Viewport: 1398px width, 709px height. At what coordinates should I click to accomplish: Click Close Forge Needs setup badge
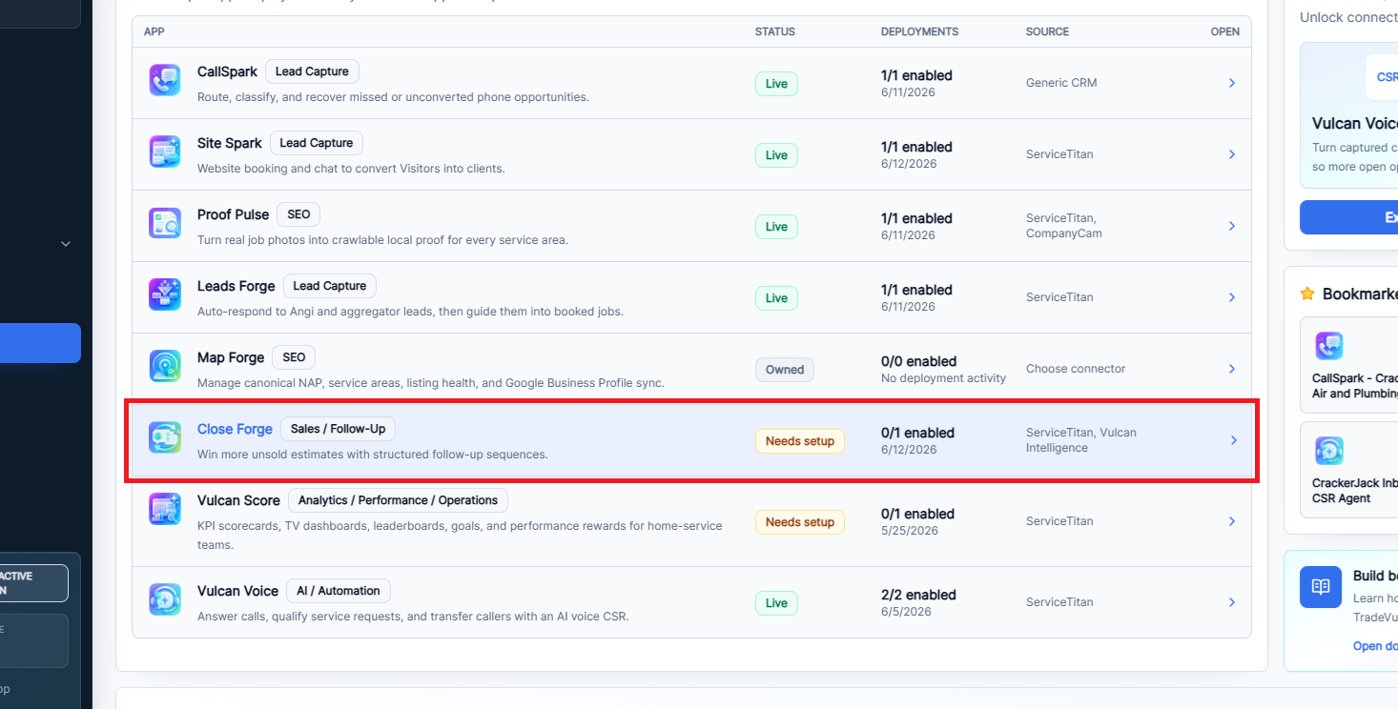(x=799, y=441)
